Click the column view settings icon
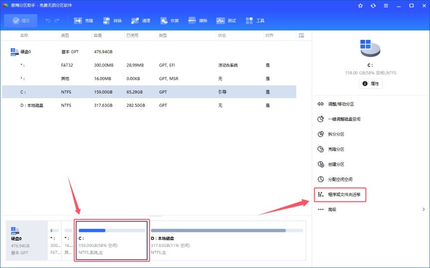 click(x=301, y=35)
